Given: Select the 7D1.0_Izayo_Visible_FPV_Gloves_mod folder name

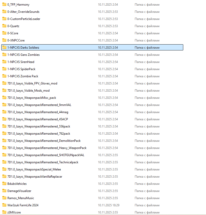Looking at the screenshot, I should coord(32,83).
